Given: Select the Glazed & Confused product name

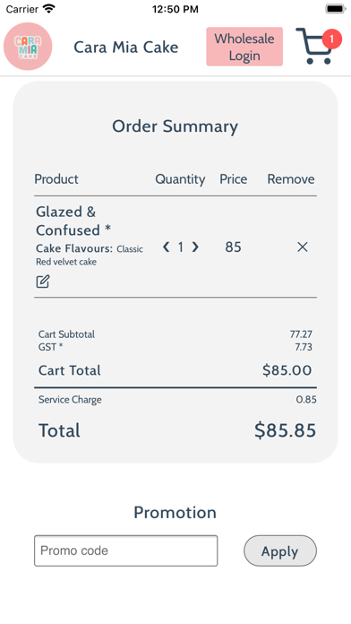Looking at the screenshot, I should click(73, 221).
